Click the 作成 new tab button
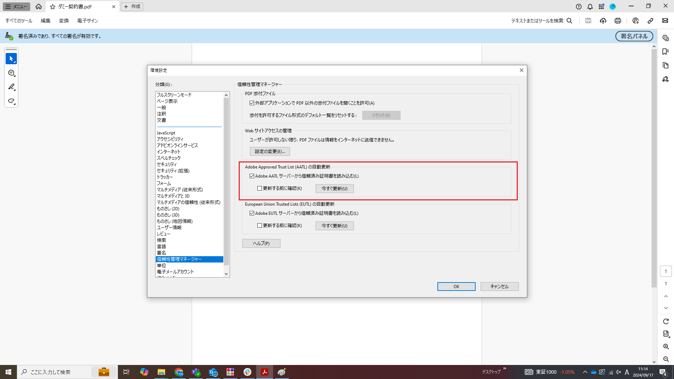The height and width of the screenshot is (379, 674). click(x=132, y=7)
